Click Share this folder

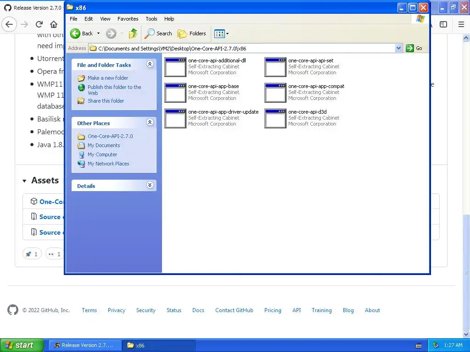(106, 101)
